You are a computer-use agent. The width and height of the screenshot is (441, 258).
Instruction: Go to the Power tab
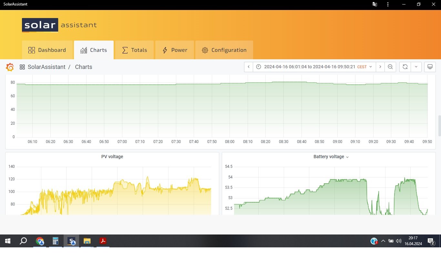coord(175,50)
